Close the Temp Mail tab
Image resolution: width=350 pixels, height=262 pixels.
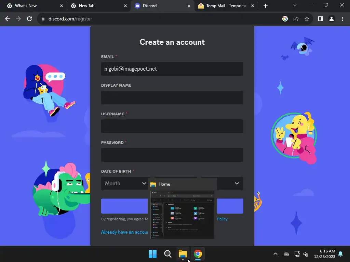point(253,6)
